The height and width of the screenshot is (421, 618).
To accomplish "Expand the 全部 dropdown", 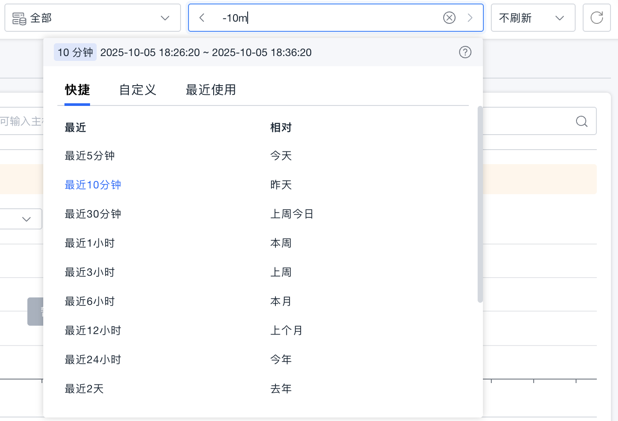I will point(165,18).
